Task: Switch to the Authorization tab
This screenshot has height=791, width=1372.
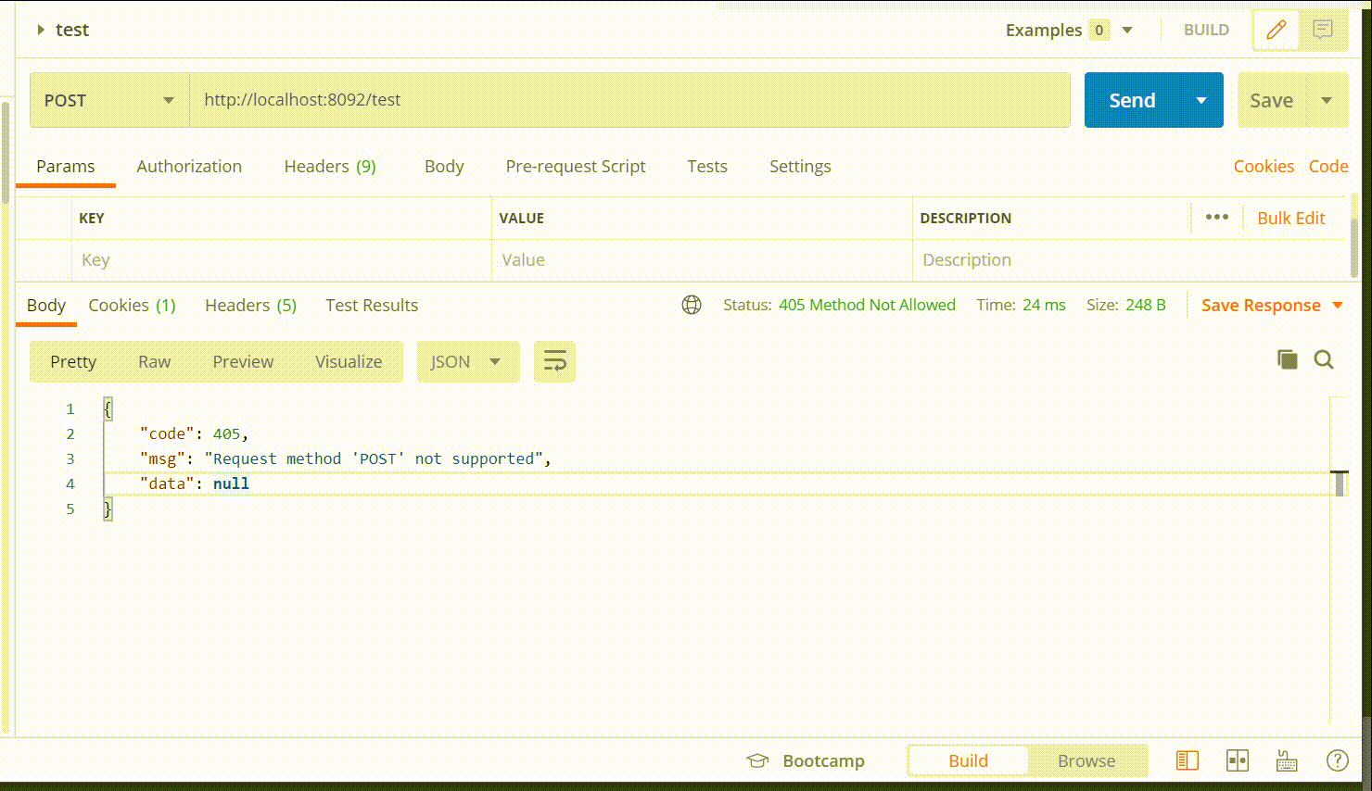Action: (189, 166)
